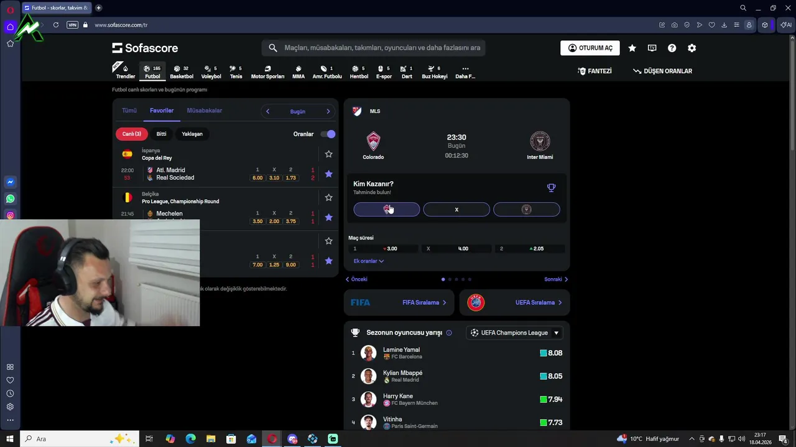The image size is (796, 447).
Task: Click Sonraki to see next featured match
Action: [556, 279]
